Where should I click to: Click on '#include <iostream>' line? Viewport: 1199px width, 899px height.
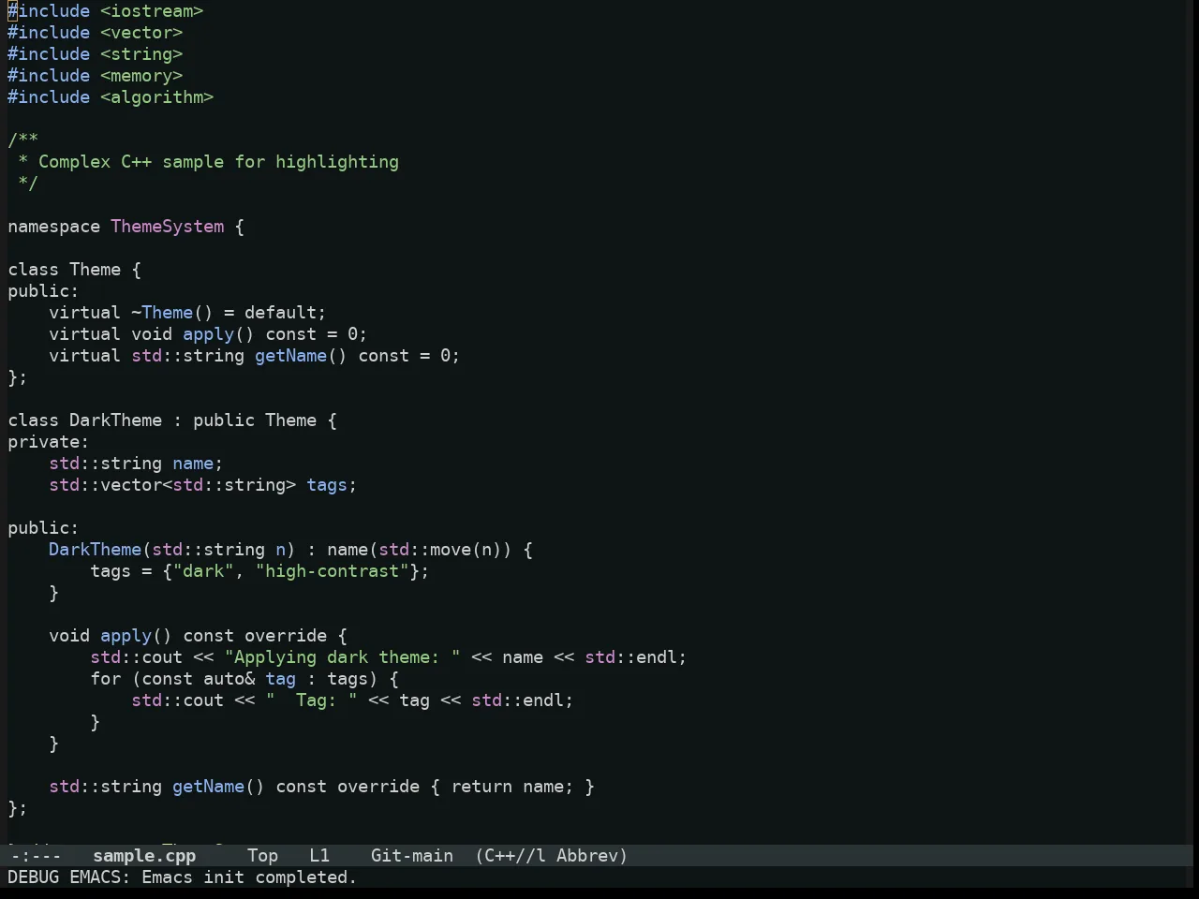(x=106, y=11)
